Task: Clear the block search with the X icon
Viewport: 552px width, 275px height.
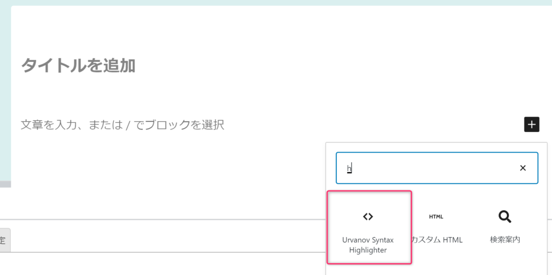Action: click(523, 168)
